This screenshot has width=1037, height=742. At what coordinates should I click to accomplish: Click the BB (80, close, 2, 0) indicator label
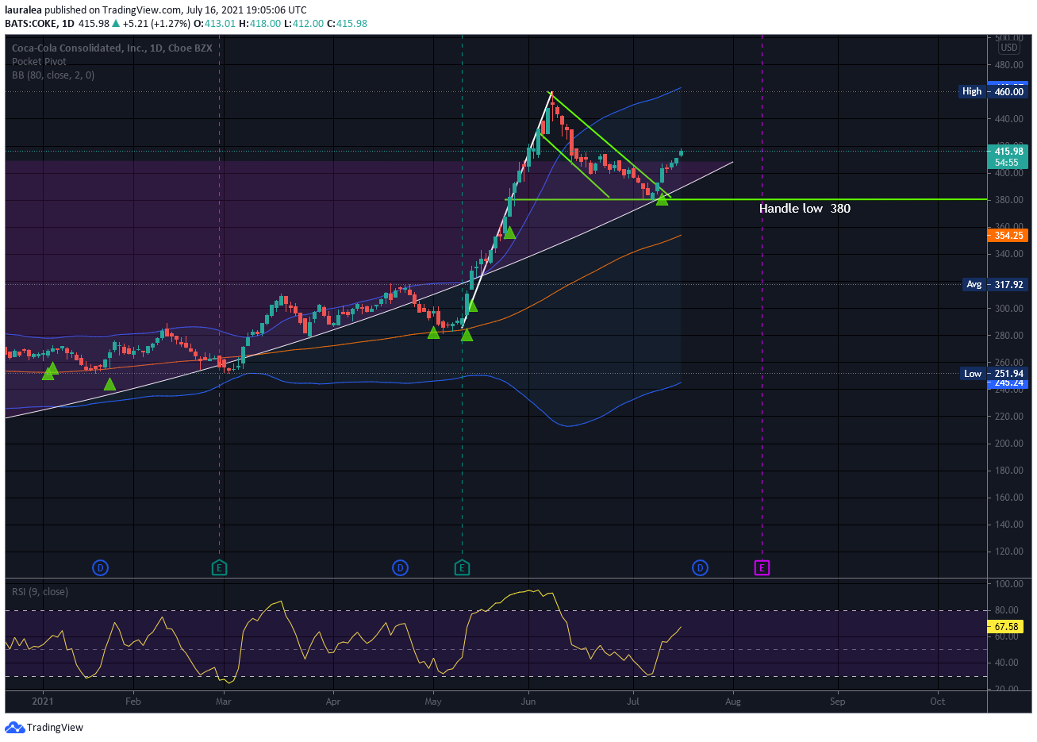(53, 75)
